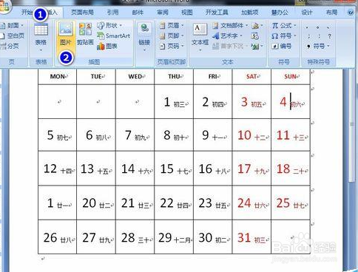Viewport: 358px width, 272px height.
Task: Open the 链接 links button
Action: pyautogui.click(x=144, y=37)
